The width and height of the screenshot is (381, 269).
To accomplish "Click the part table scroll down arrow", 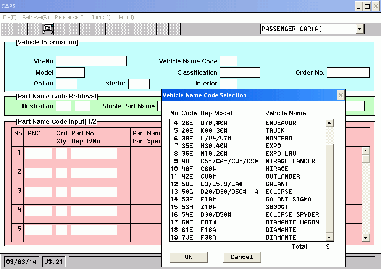I will coord(366,238).
